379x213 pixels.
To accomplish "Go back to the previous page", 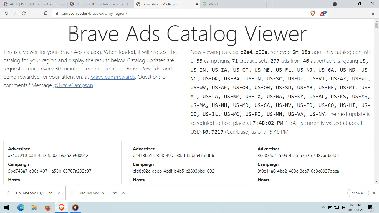I will pyautogui.click(x=6, y=13).
